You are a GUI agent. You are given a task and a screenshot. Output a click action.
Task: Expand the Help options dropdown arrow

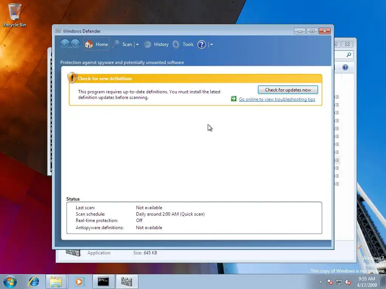211,44
